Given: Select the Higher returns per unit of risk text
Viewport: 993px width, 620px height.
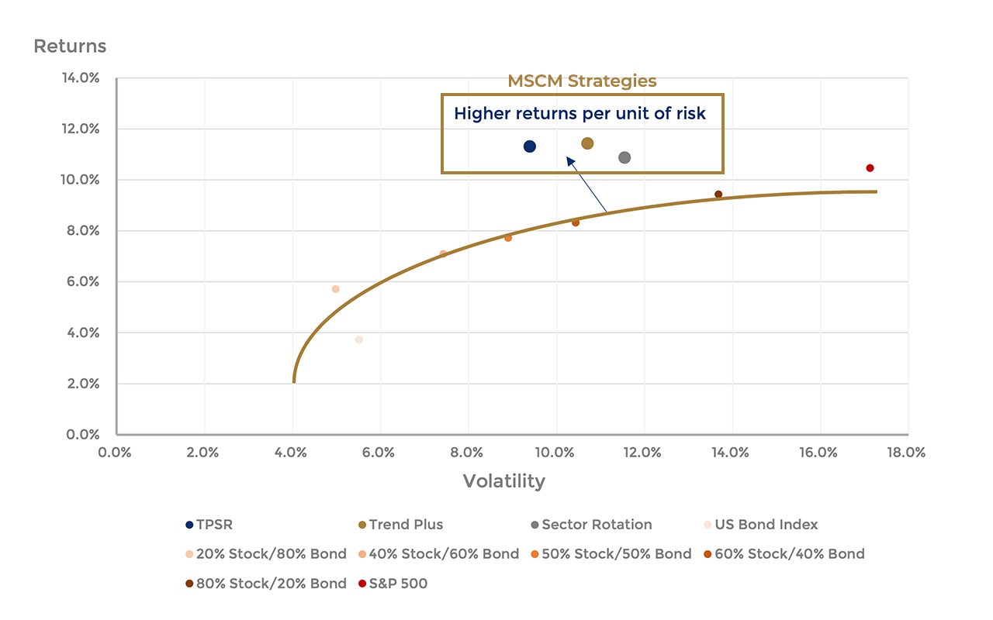Looking at the screenshot, I should [580, 113].
